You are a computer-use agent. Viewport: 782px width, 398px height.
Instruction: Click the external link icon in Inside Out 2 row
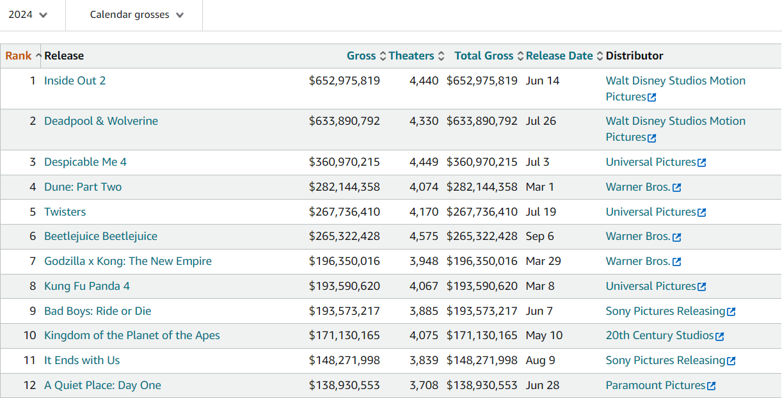click(x=652, y=97)
